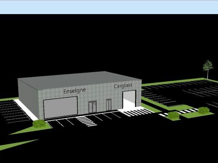
Task: Select the rightmost bush on the grass island
Action: pos(204,110)
